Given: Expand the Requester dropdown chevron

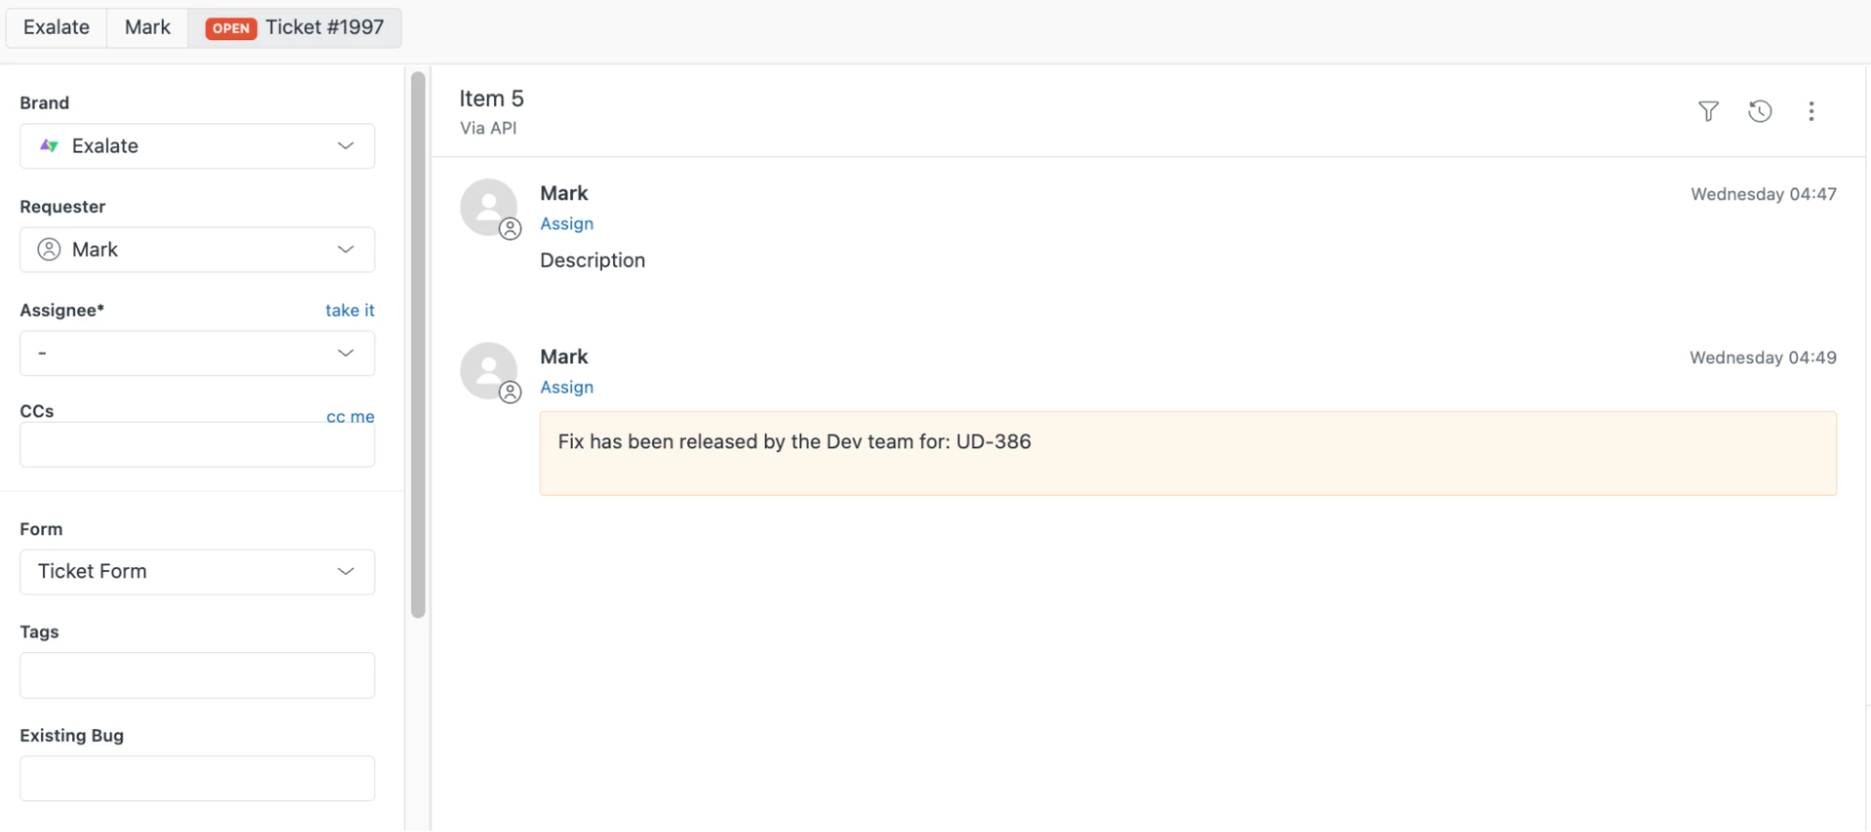Looking at the screenshot, I should click(345, 249).
